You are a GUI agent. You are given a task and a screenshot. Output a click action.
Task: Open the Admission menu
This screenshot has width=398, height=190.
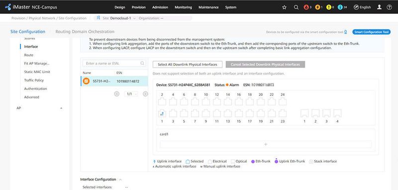(160, 7)
